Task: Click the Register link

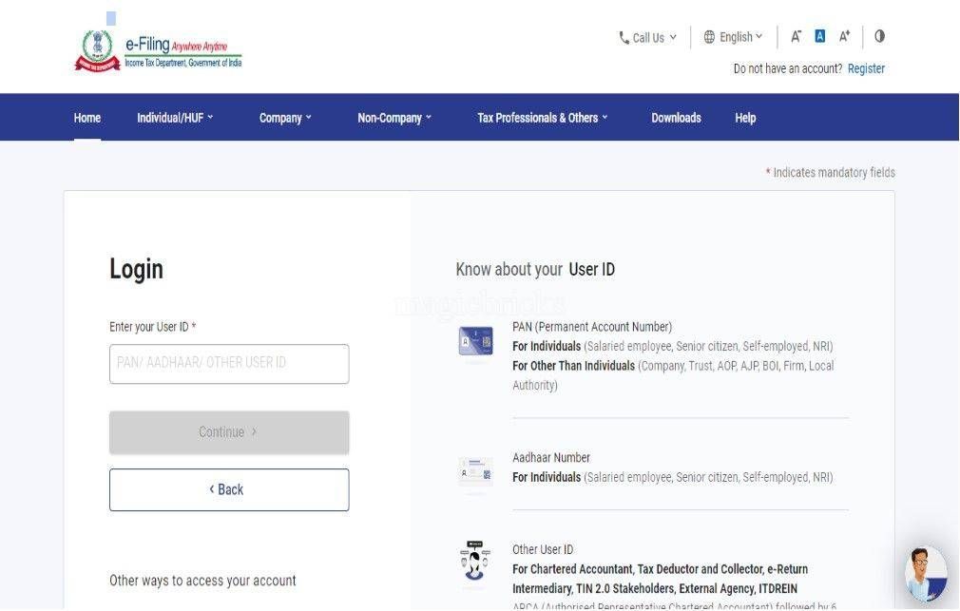Action: [x=866, y=67]
